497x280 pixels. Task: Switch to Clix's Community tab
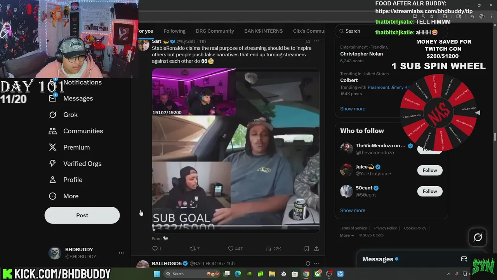[309, 31]
